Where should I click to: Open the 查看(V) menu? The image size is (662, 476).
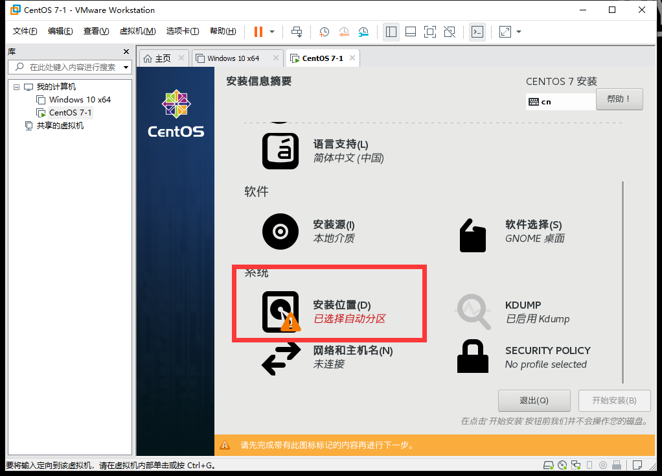[x=97, y=31]
